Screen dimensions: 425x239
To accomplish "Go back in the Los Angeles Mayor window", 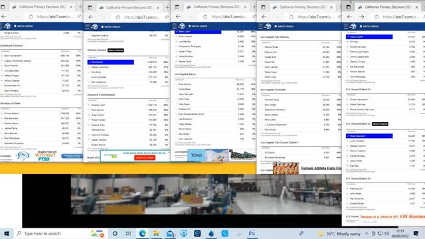I will pos(178,17).
